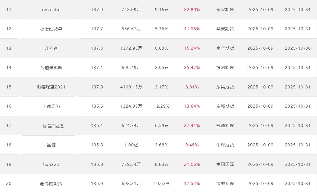Click the hxh222 nickname

pyautogui.click(x=51, y=164)
